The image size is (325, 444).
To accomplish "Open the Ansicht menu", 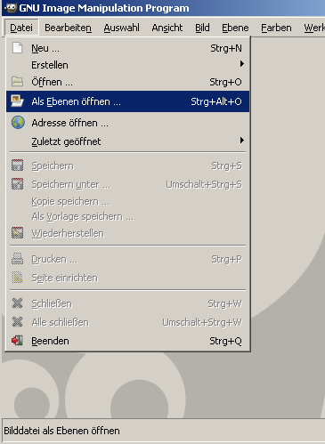I will click(x=167, y=28).
